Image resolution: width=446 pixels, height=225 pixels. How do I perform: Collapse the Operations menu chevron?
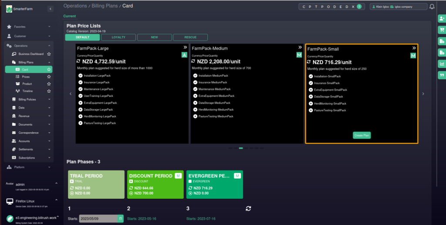49,46
